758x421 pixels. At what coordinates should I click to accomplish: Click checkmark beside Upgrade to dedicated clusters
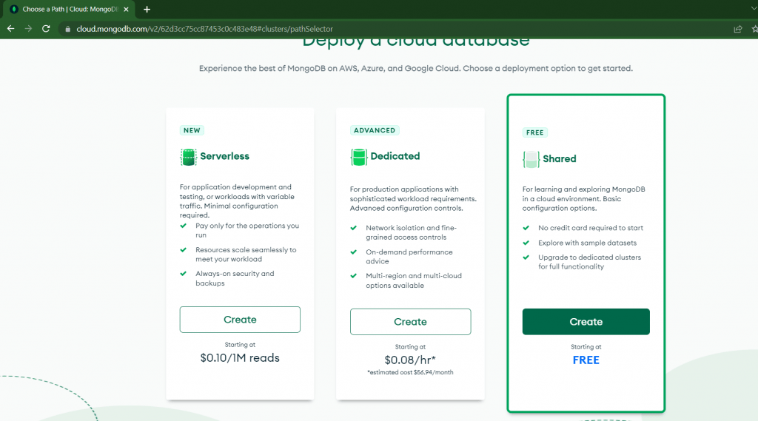pos(526,257)
